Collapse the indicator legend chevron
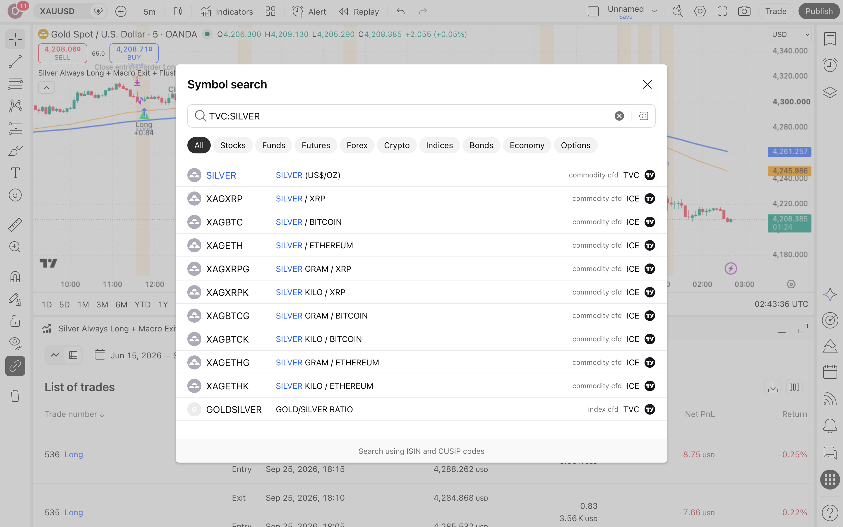The image size is (843, 527). [x=46, y=88]
